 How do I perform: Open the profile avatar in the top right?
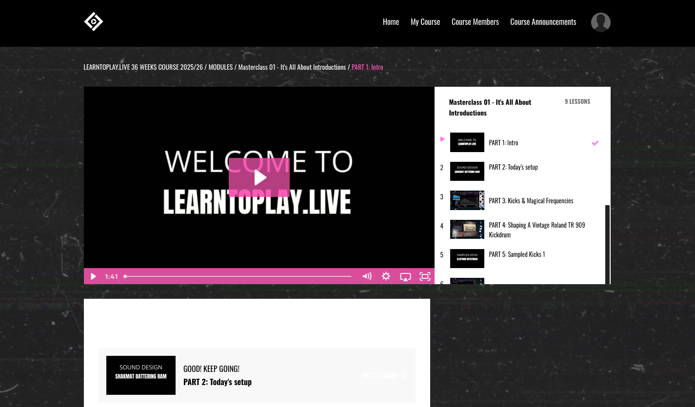[x=601, y=22]
